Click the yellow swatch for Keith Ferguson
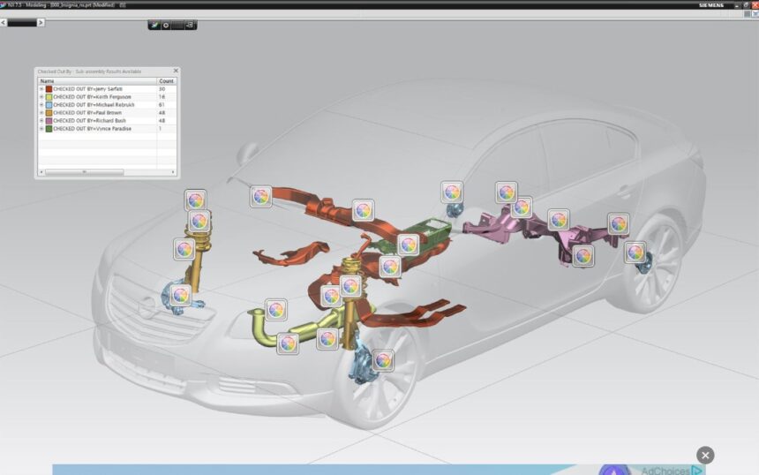 pos(49,97)
